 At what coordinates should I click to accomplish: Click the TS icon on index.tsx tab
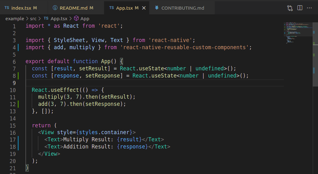click(x=7, y=8)
